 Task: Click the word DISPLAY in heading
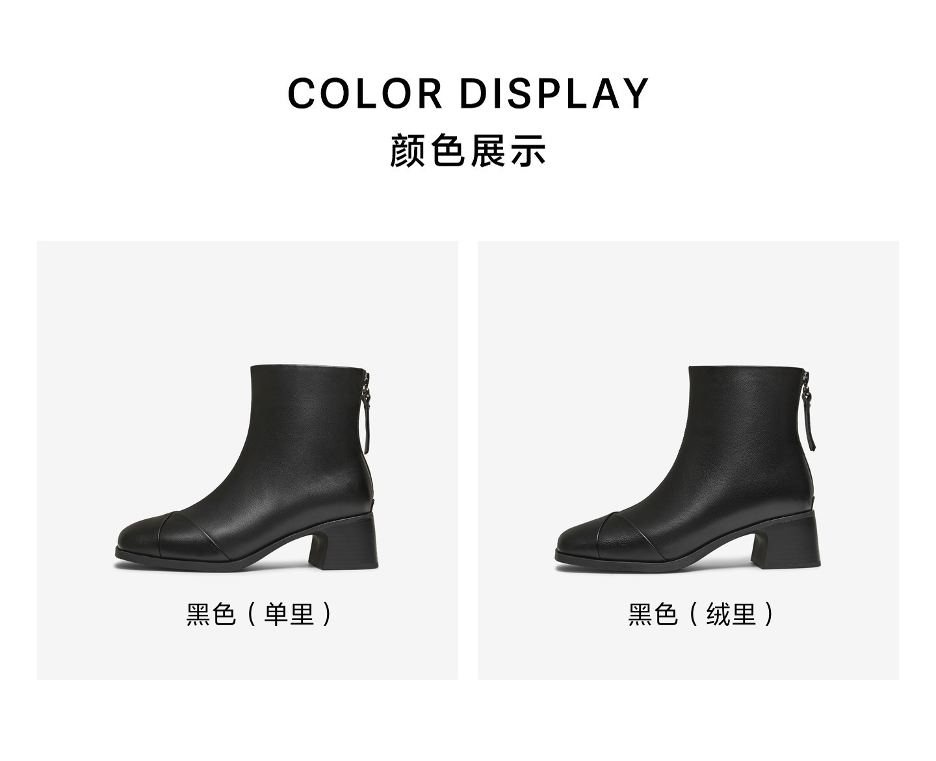click(554, 93)
